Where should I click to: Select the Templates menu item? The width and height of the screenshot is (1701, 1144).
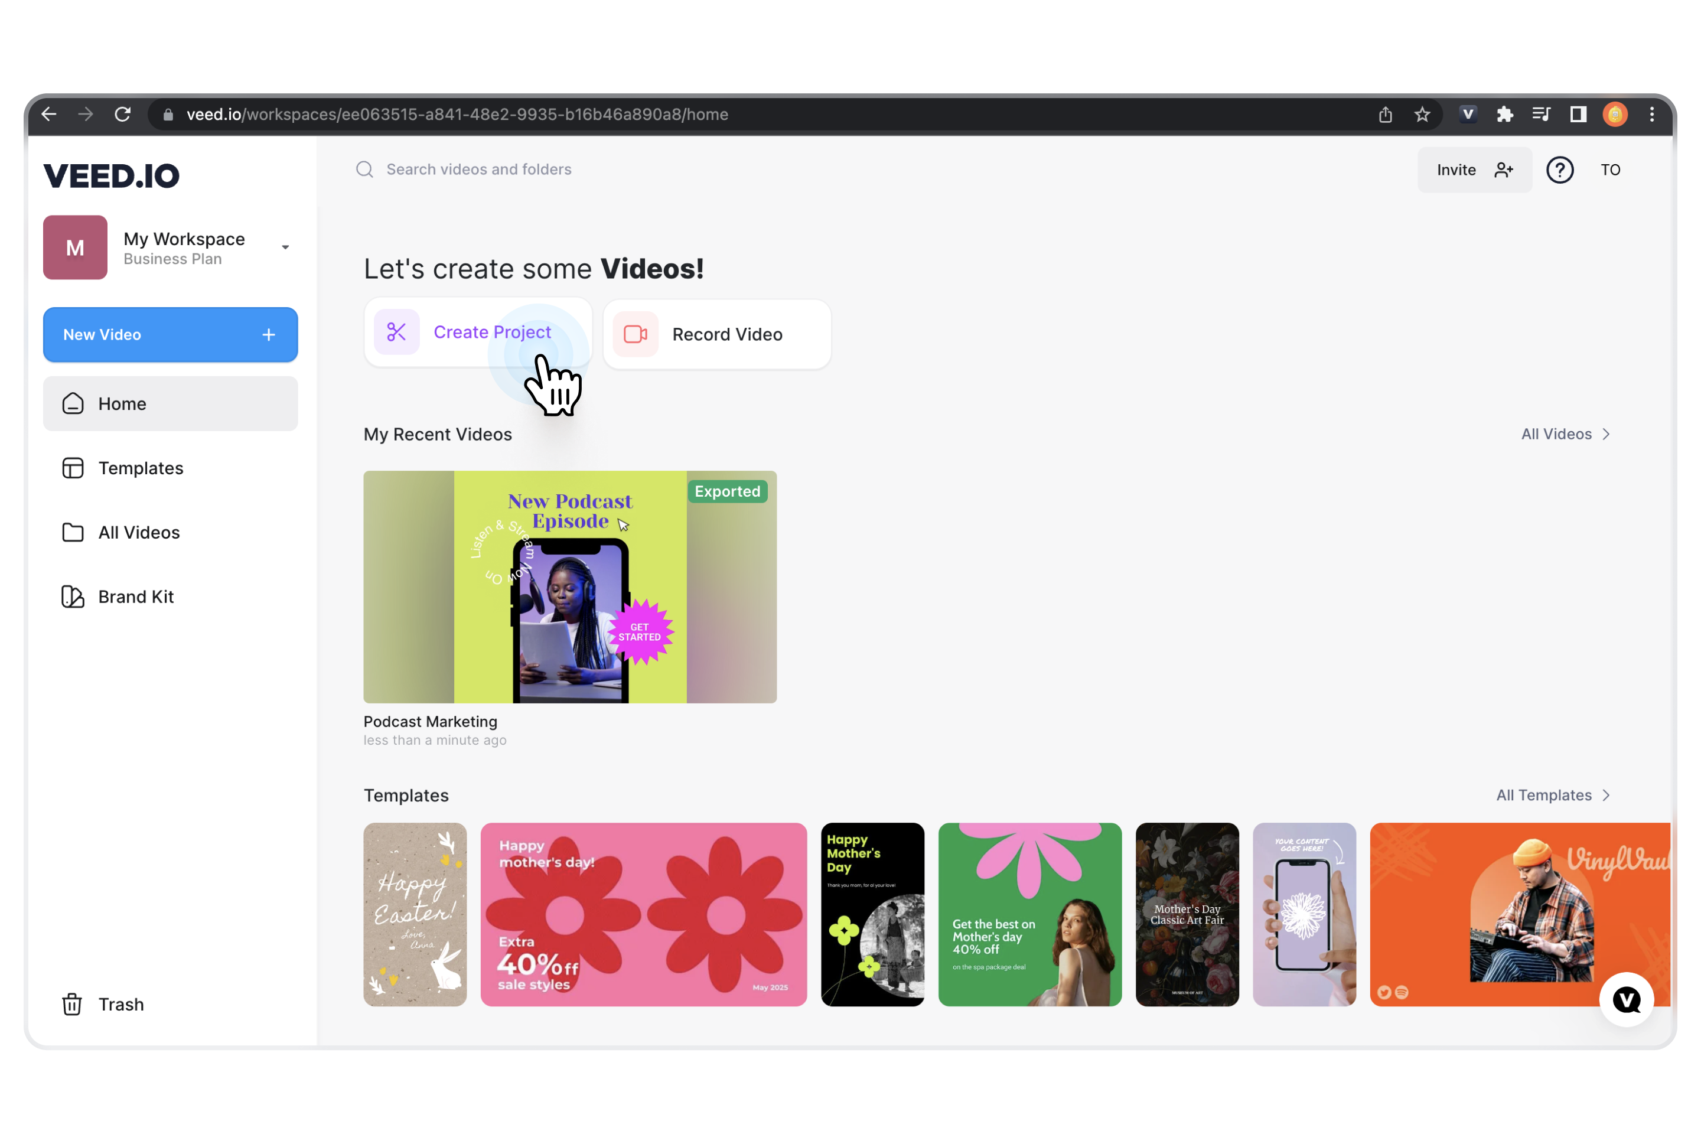pyautogui.click(x=141, y=467)
